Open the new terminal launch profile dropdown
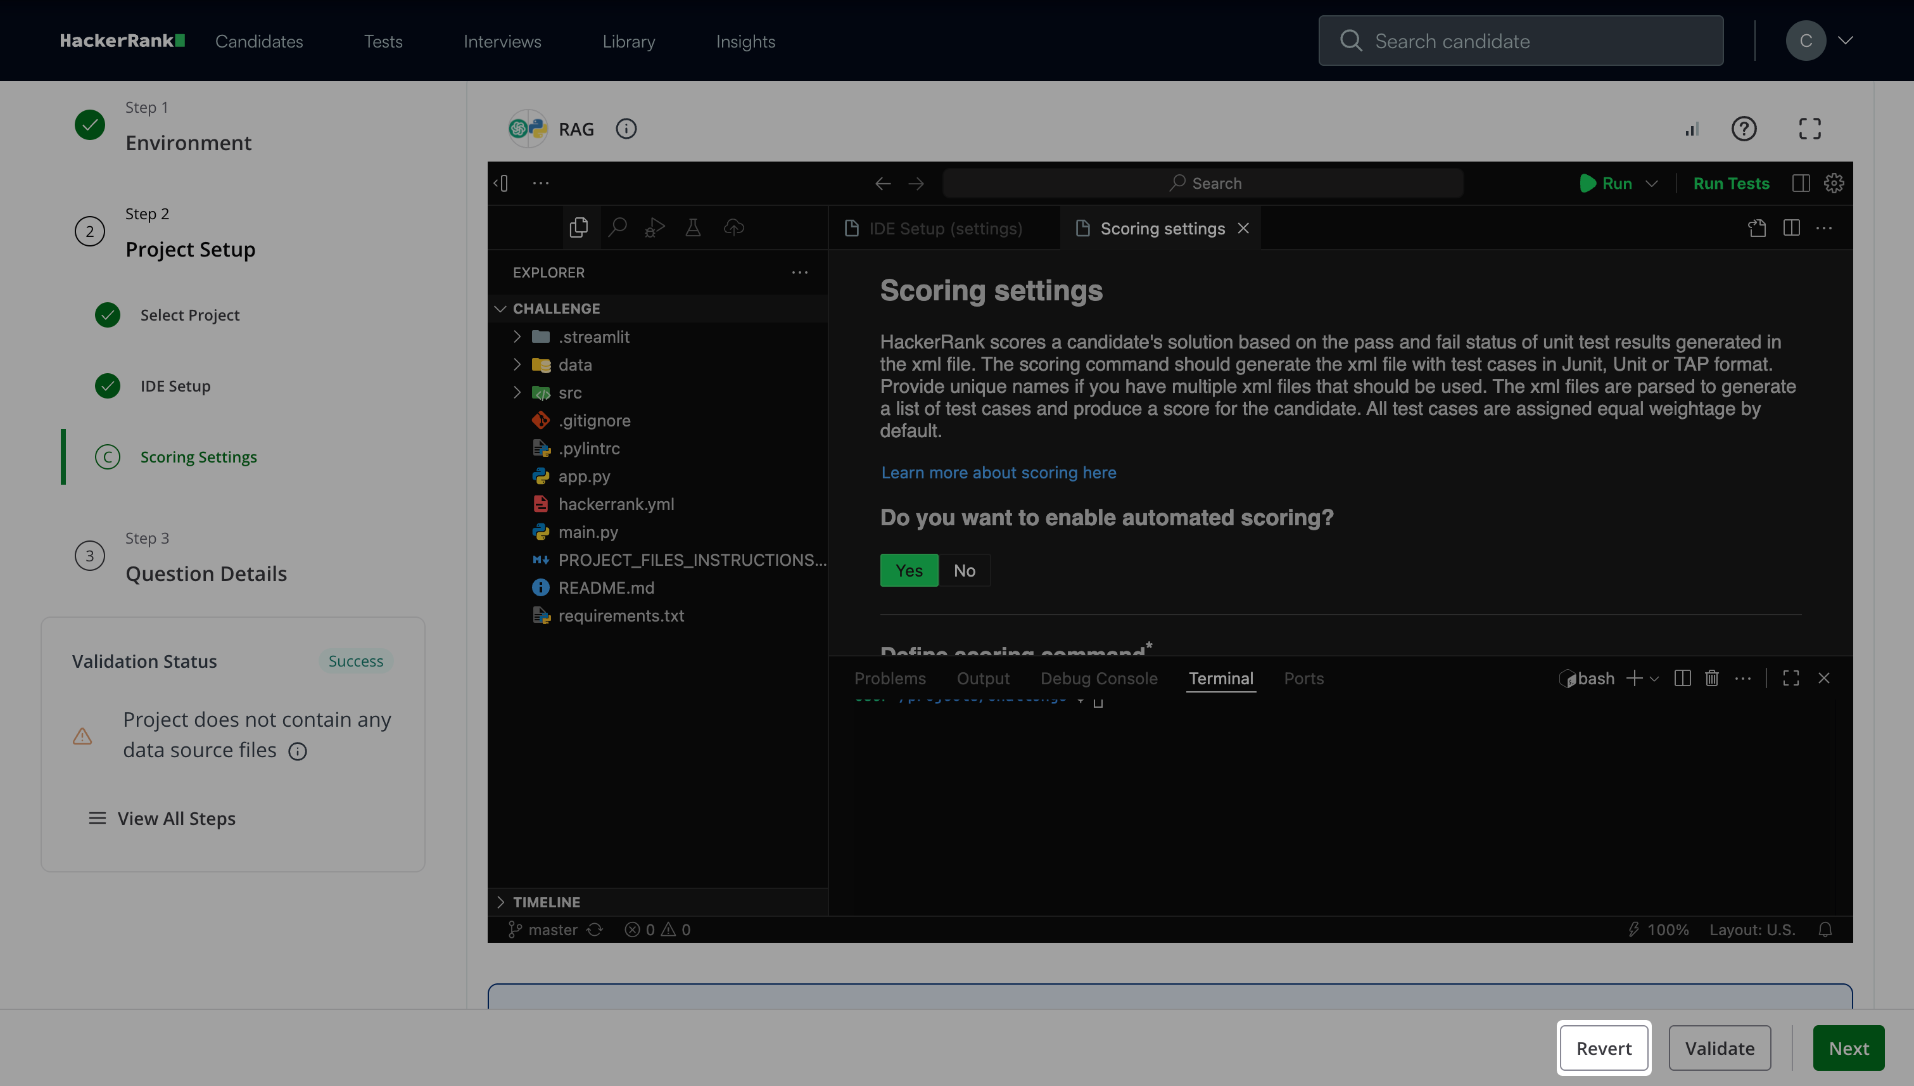Image resolution: width=1914 pixels, height=1086 pixels. [1654, 678]
